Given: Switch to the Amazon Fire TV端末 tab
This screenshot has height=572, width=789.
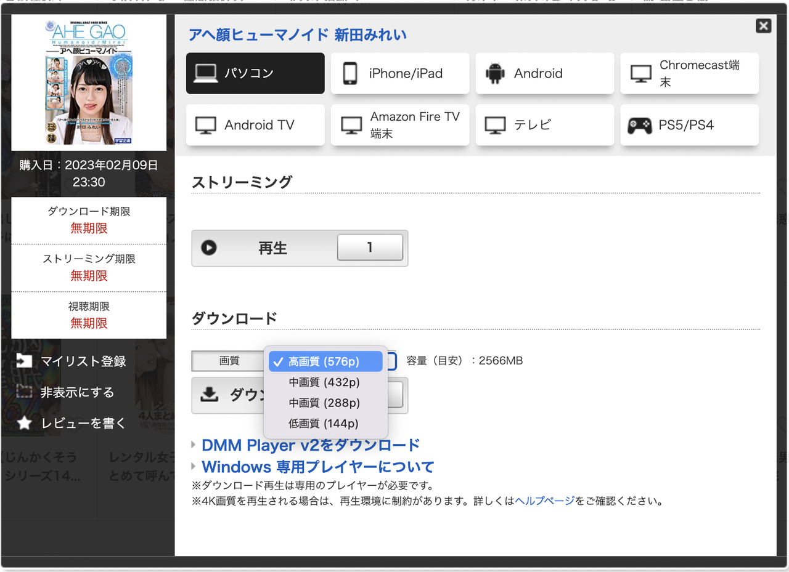Looking at the screenshot, I should point(400,125).
